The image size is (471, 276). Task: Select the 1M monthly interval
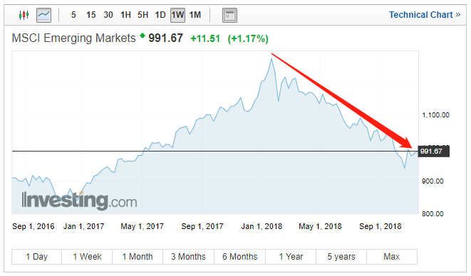195,15
